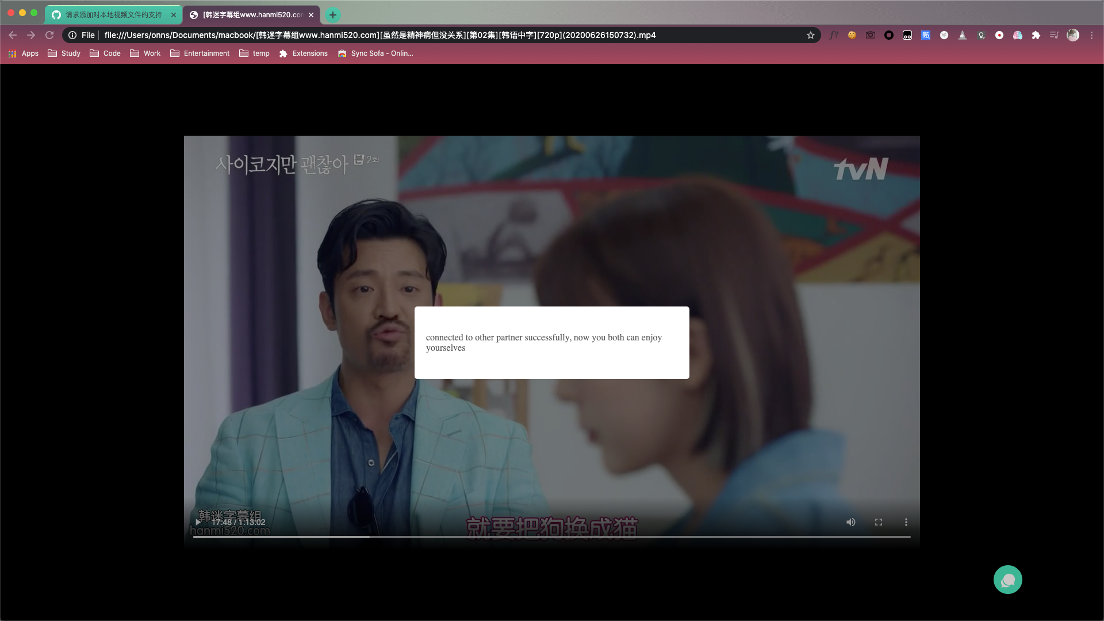Open the Extensions bookmark
1104x621 pixels.
coord(304,53)
